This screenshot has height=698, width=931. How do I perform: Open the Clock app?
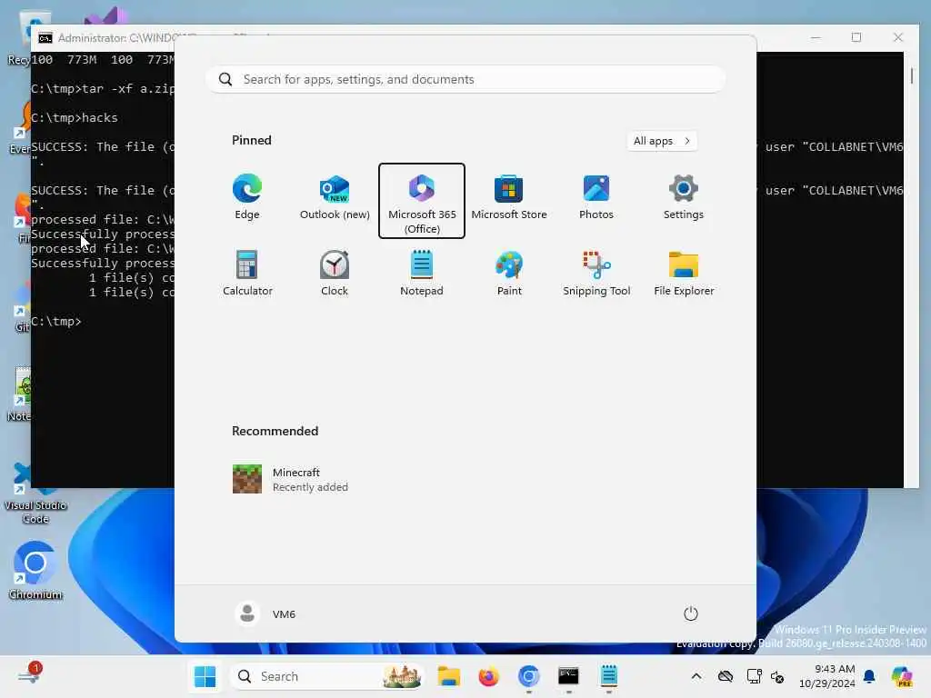click(335, 274)
